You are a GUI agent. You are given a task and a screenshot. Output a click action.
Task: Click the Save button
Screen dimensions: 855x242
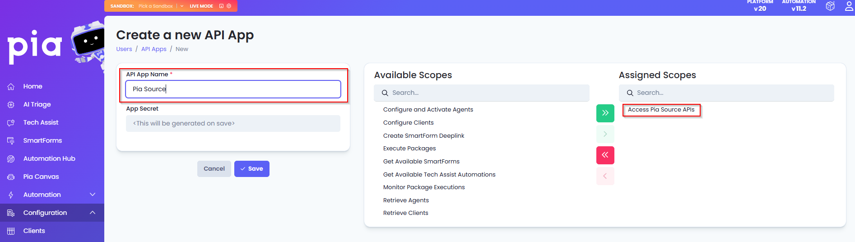coord(251,169)
